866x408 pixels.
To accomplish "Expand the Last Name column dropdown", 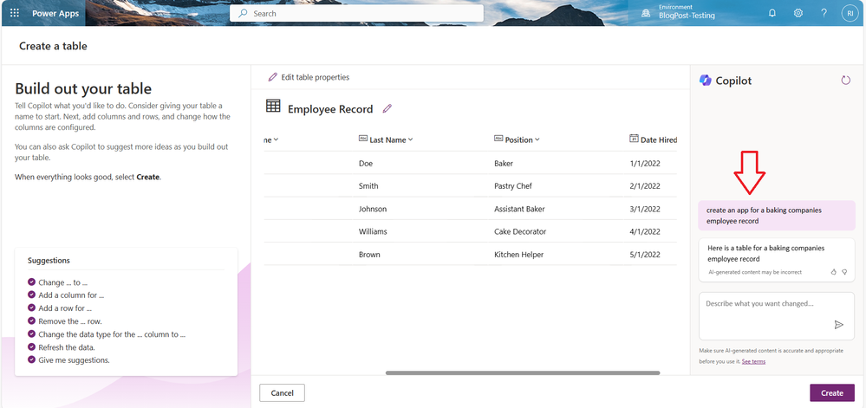I will click(410, 139).
